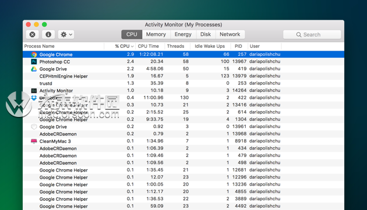367x210 pixels.
Task: Click the Threads value 130
Action: (185, 98)
